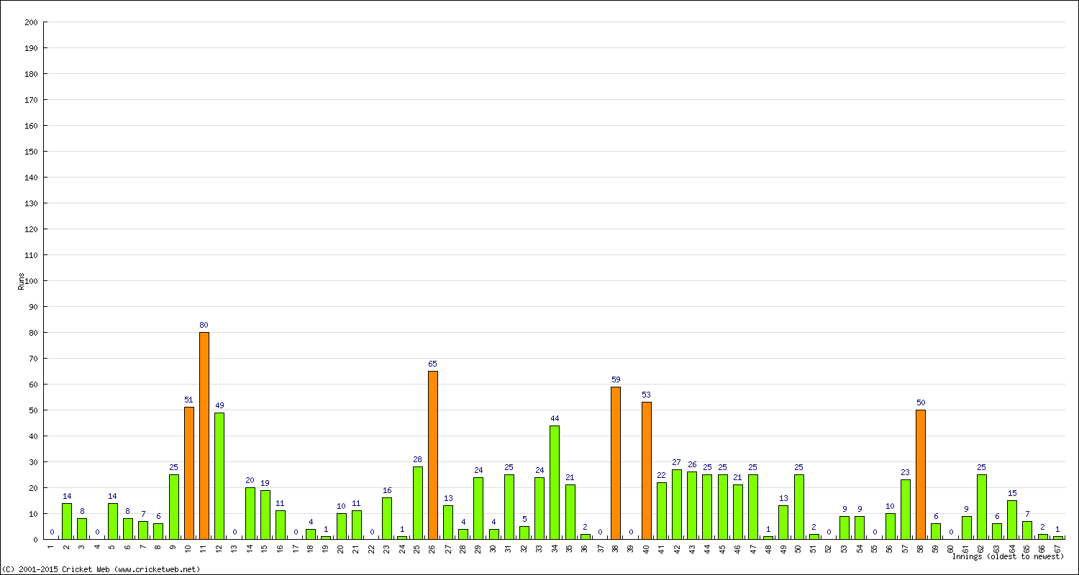Select the green bar at innings 15
Viewport: 1079px width, 575px height.
[265, 515]
